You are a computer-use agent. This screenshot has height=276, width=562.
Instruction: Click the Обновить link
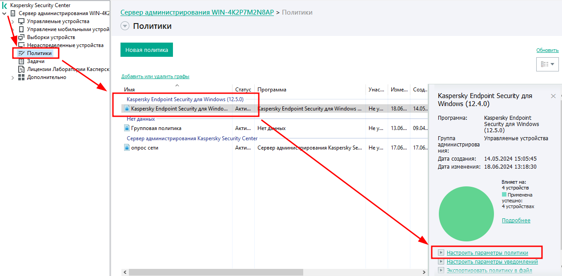click(547, 50)
